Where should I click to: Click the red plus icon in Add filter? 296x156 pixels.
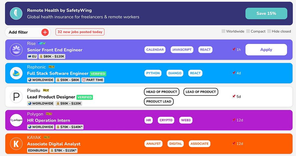pos(45,32)
